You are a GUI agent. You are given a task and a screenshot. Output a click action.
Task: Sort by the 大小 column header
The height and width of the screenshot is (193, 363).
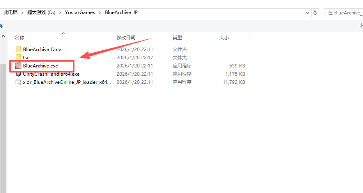click(224, 38)
